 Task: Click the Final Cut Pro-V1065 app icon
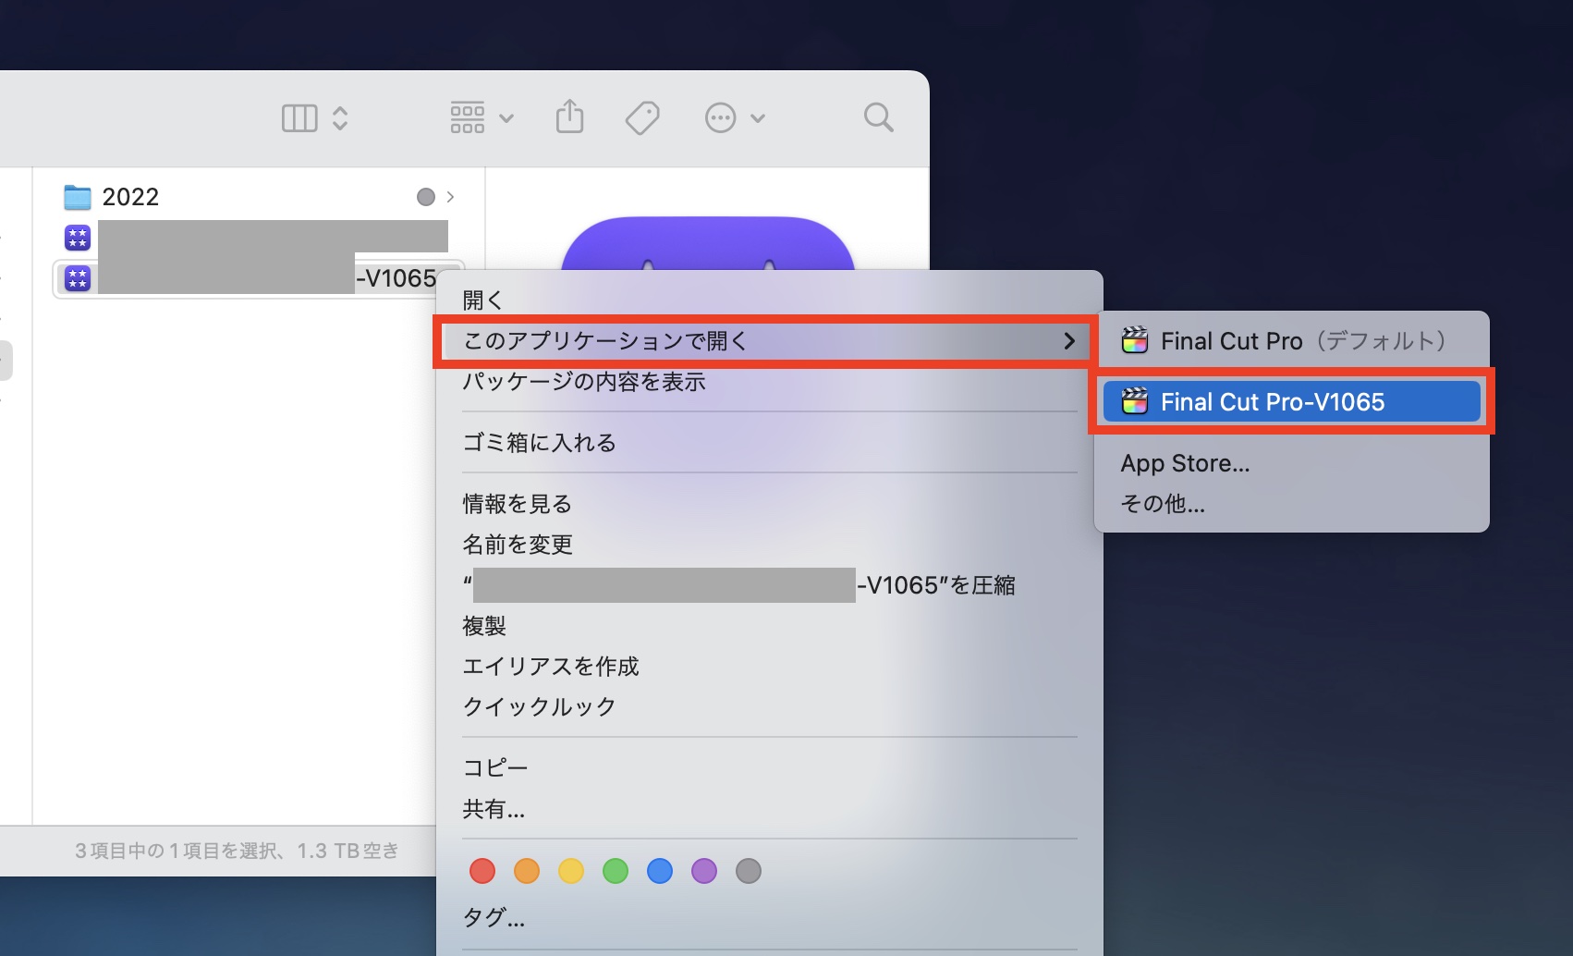click(x=1135, y=402)
